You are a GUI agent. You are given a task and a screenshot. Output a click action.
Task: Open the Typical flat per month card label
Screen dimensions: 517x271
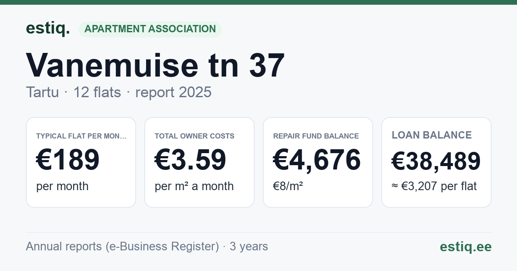coord(81,136)
